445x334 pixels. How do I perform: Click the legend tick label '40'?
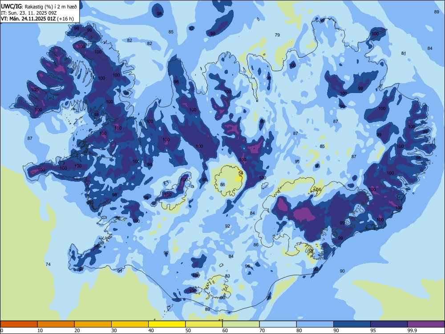pos(151,330)
